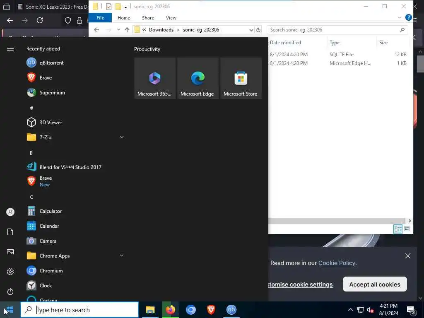Open Chromium from the taskbar
This screenshot has height=318, width=424.
(190, 310)
